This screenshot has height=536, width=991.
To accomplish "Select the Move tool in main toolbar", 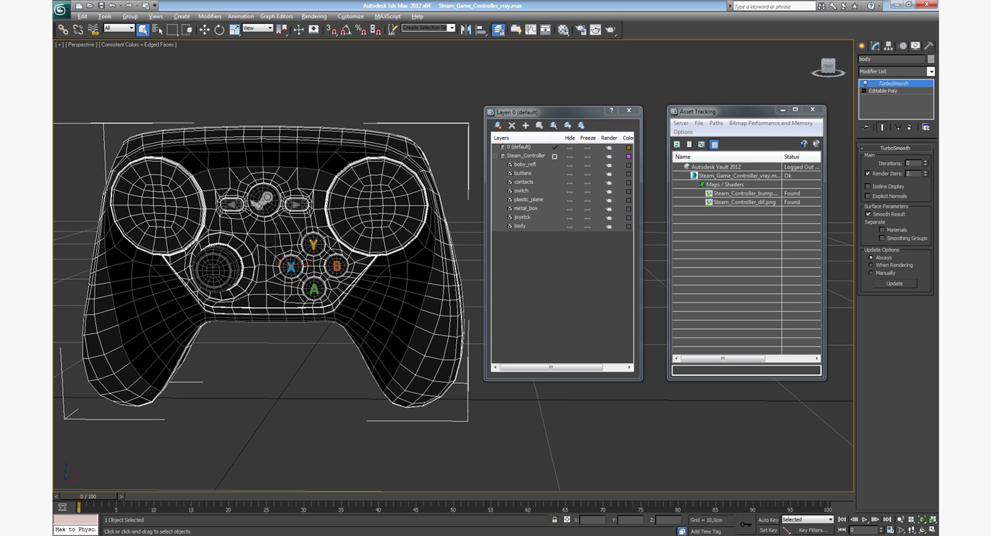I will [204, 30].
